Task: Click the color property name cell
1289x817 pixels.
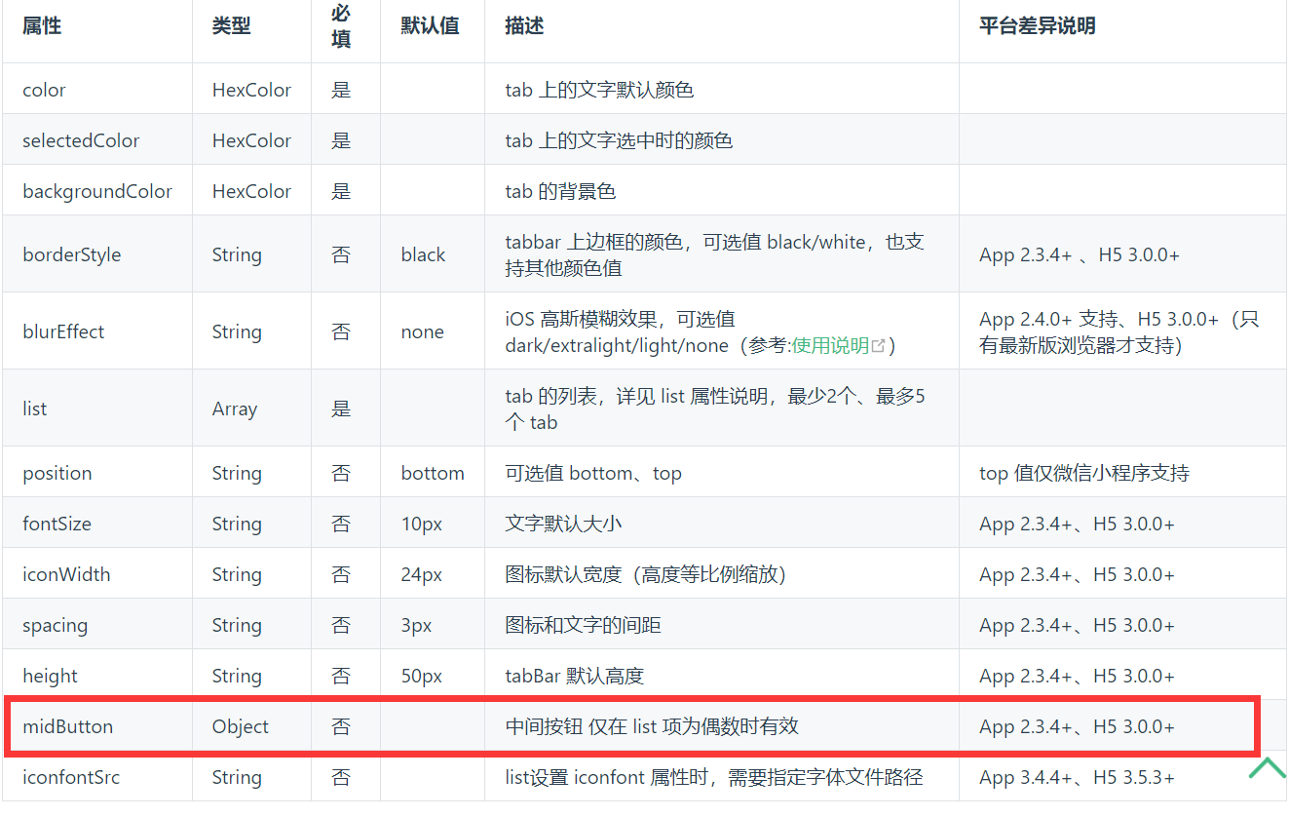Action: (44, 90)
